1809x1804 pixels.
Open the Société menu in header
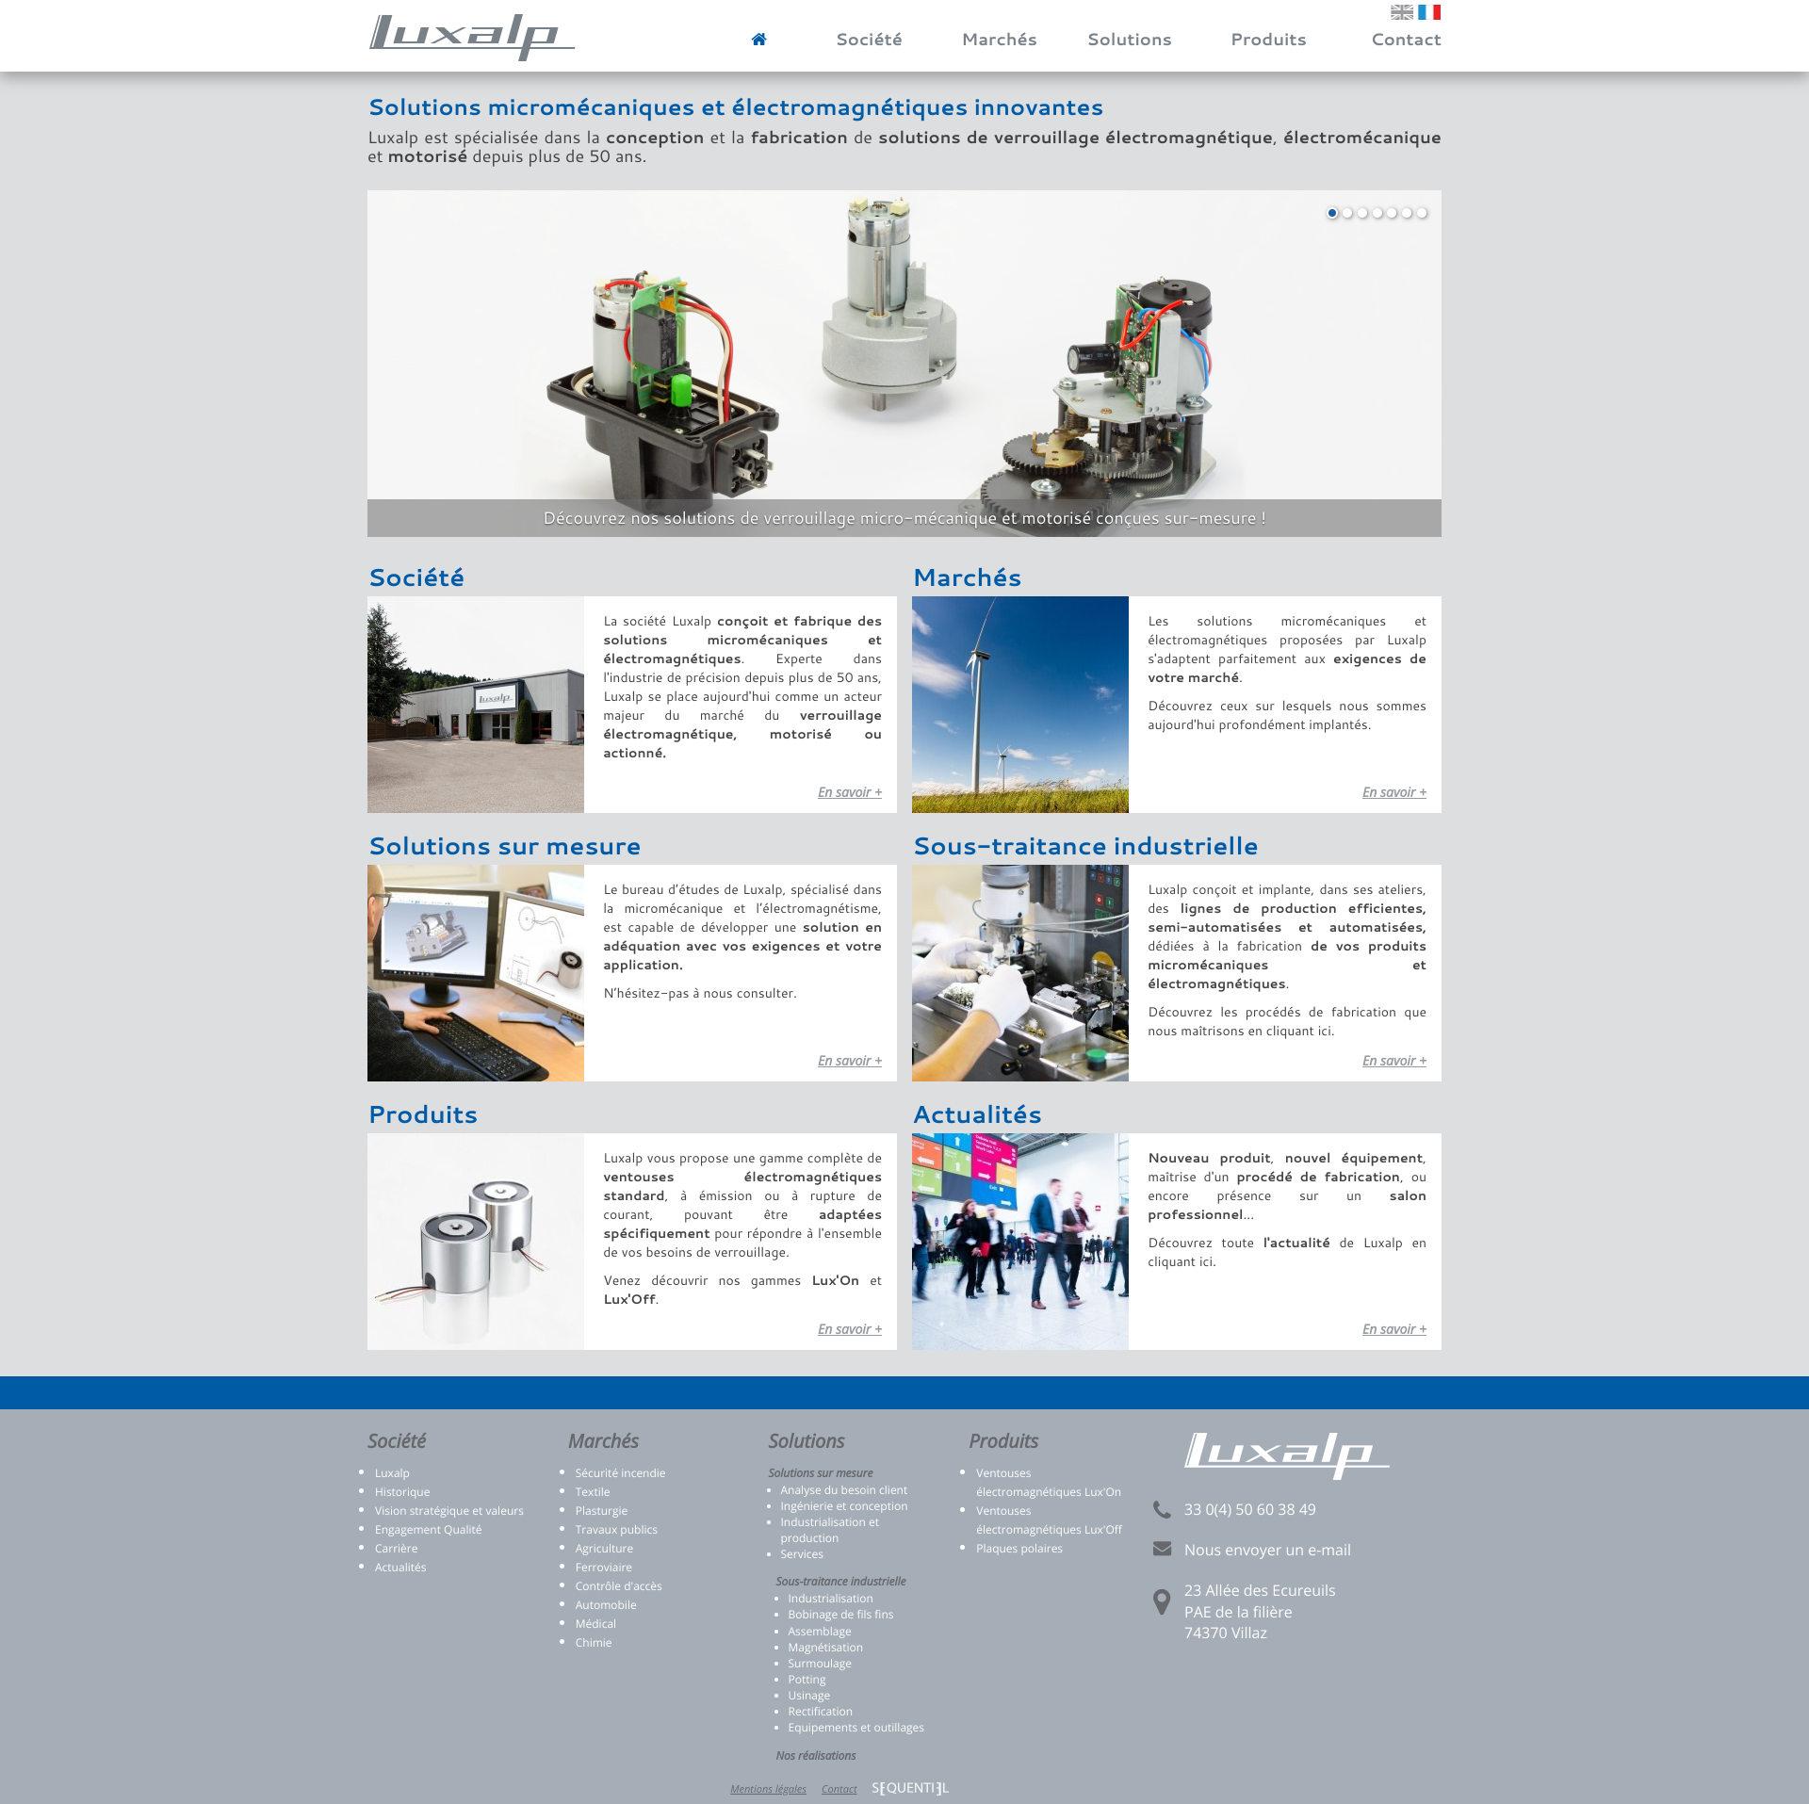869,40
